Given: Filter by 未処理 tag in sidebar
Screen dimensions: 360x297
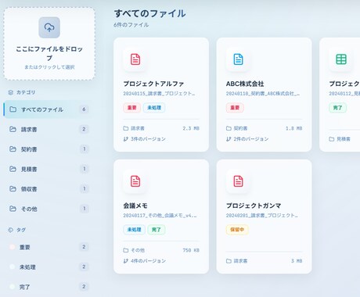Looking at the screenshot, I should (48, 267).
